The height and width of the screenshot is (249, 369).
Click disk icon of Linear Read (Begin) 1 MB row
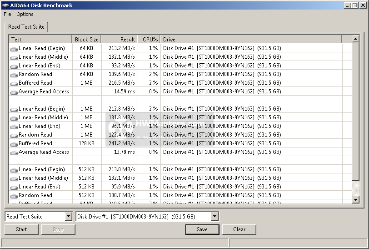[x=14, y=109]
